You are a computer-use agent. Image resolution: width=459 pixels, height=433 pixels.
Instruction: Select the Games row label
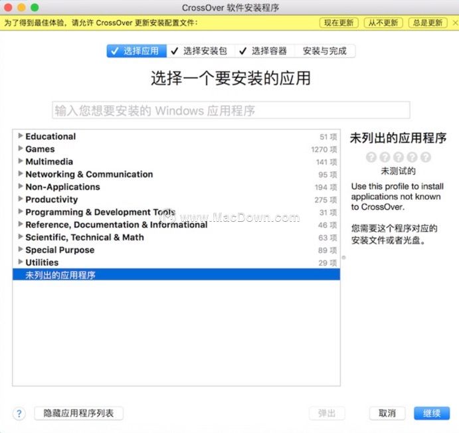[x=40, y=149]
